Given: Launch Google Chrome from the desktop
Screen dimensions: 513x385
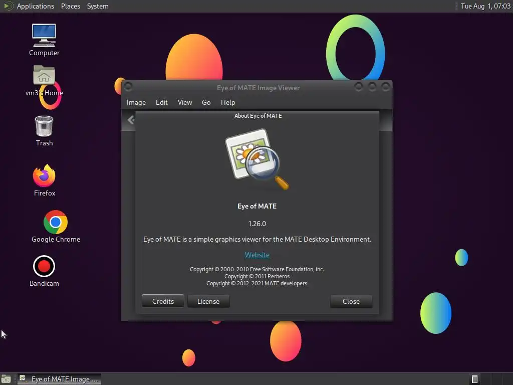Looking at the screenshot, I should (56, 227).
